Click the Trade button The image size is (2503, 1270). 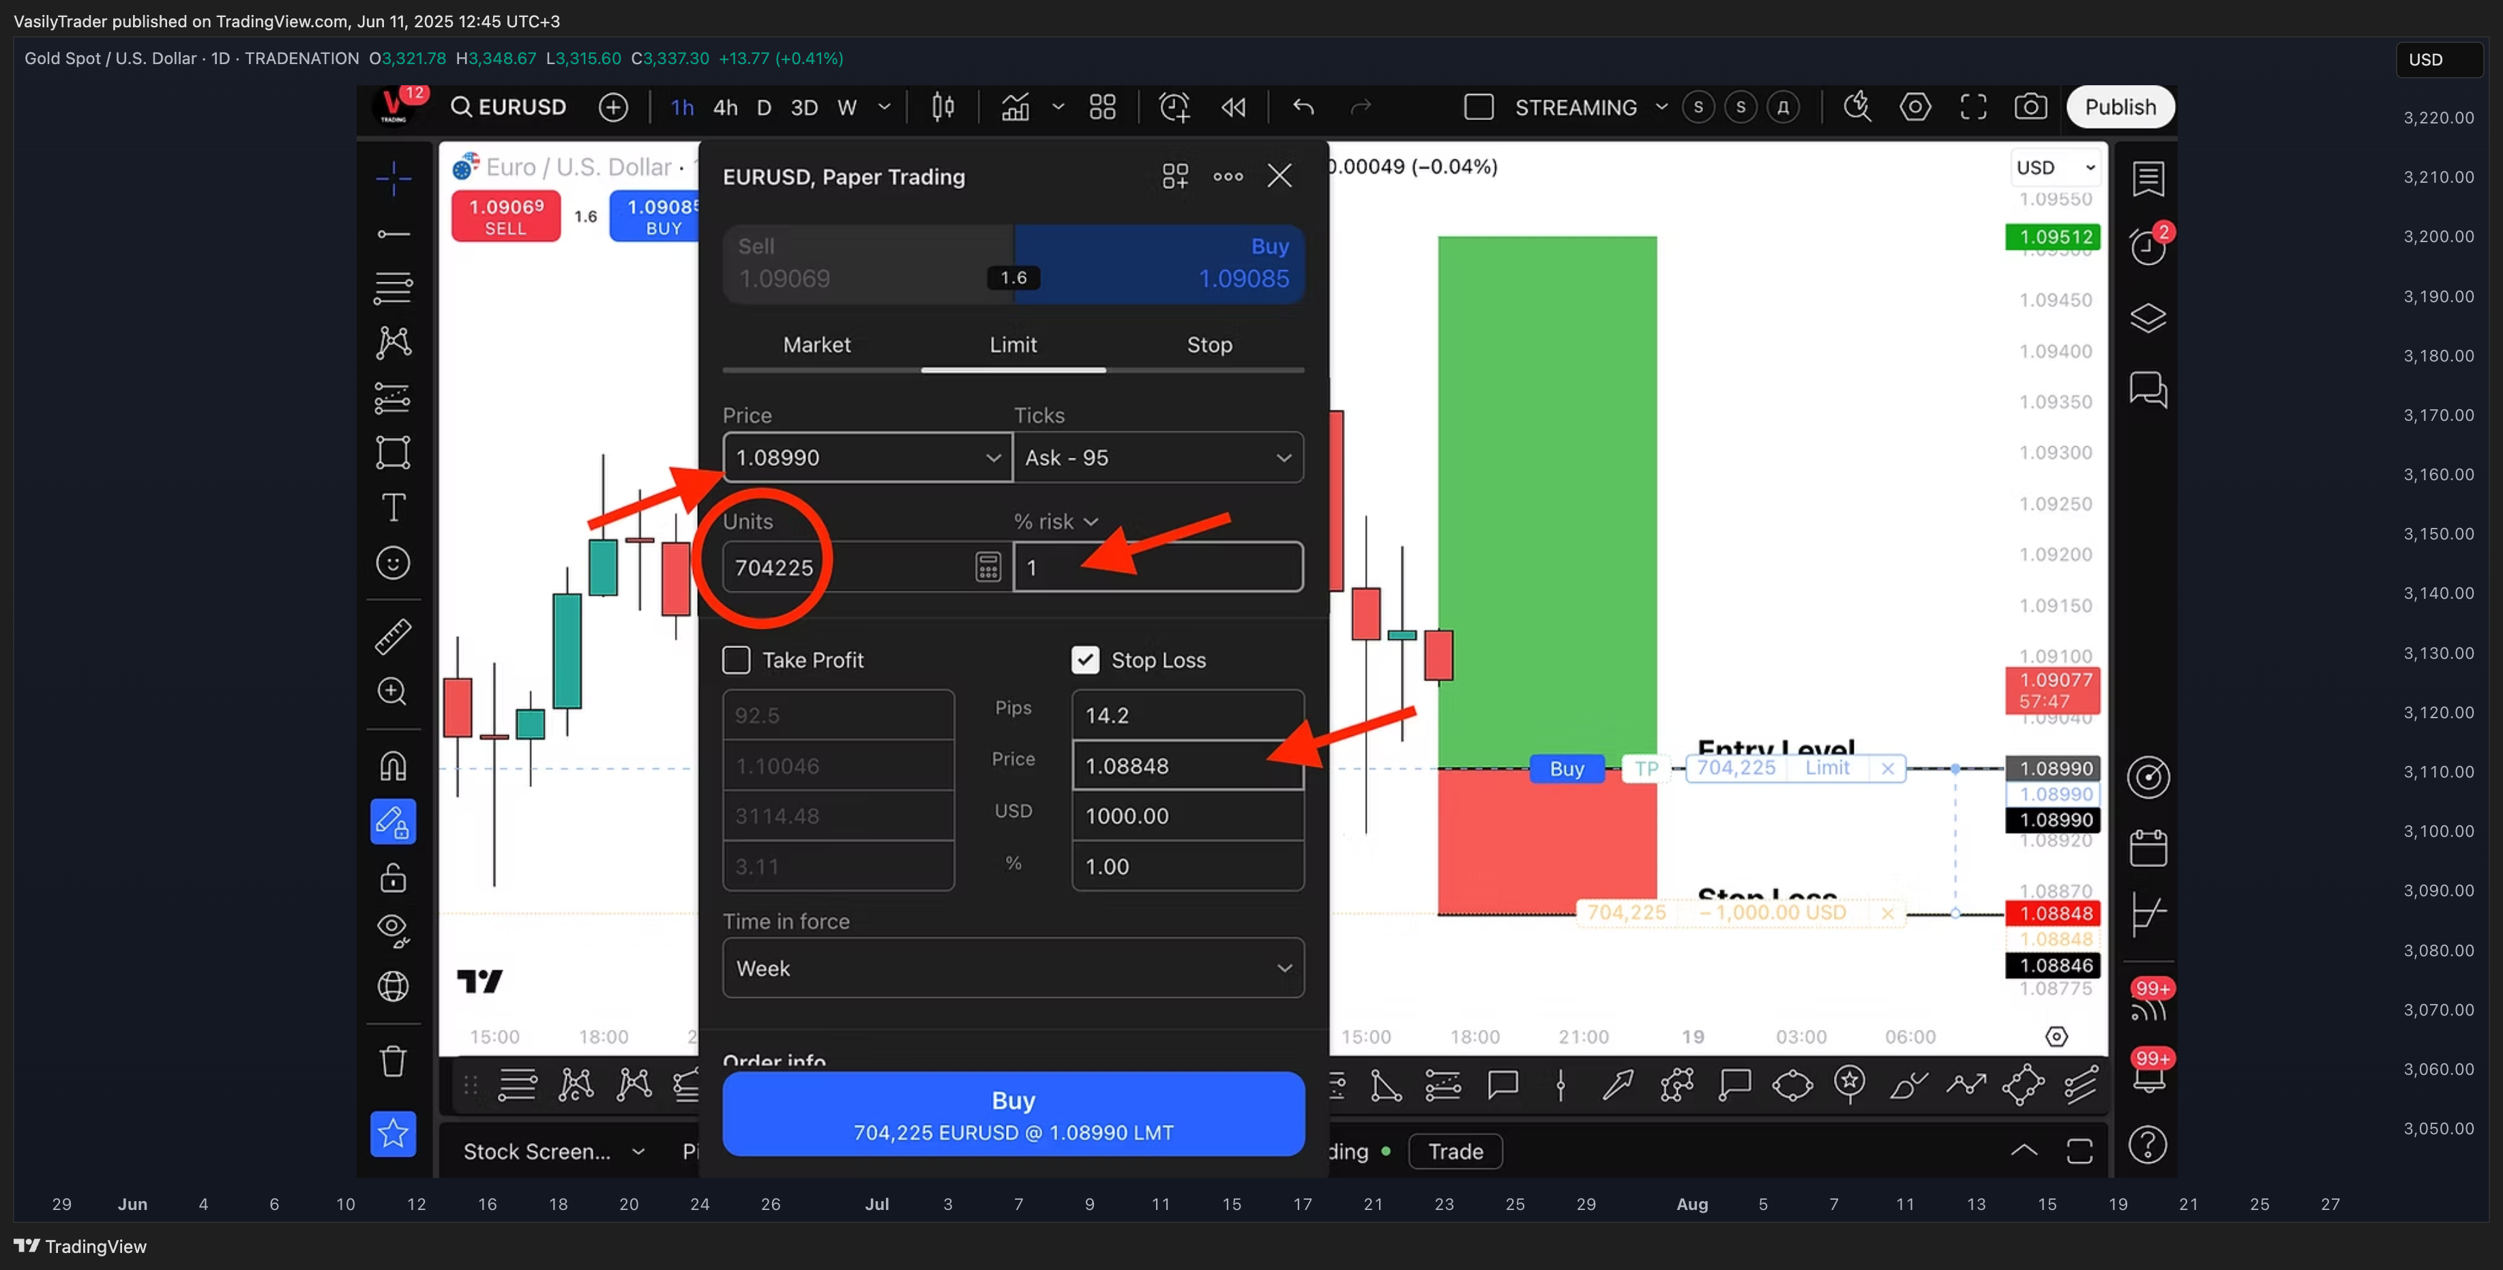pos(1455,1151)
